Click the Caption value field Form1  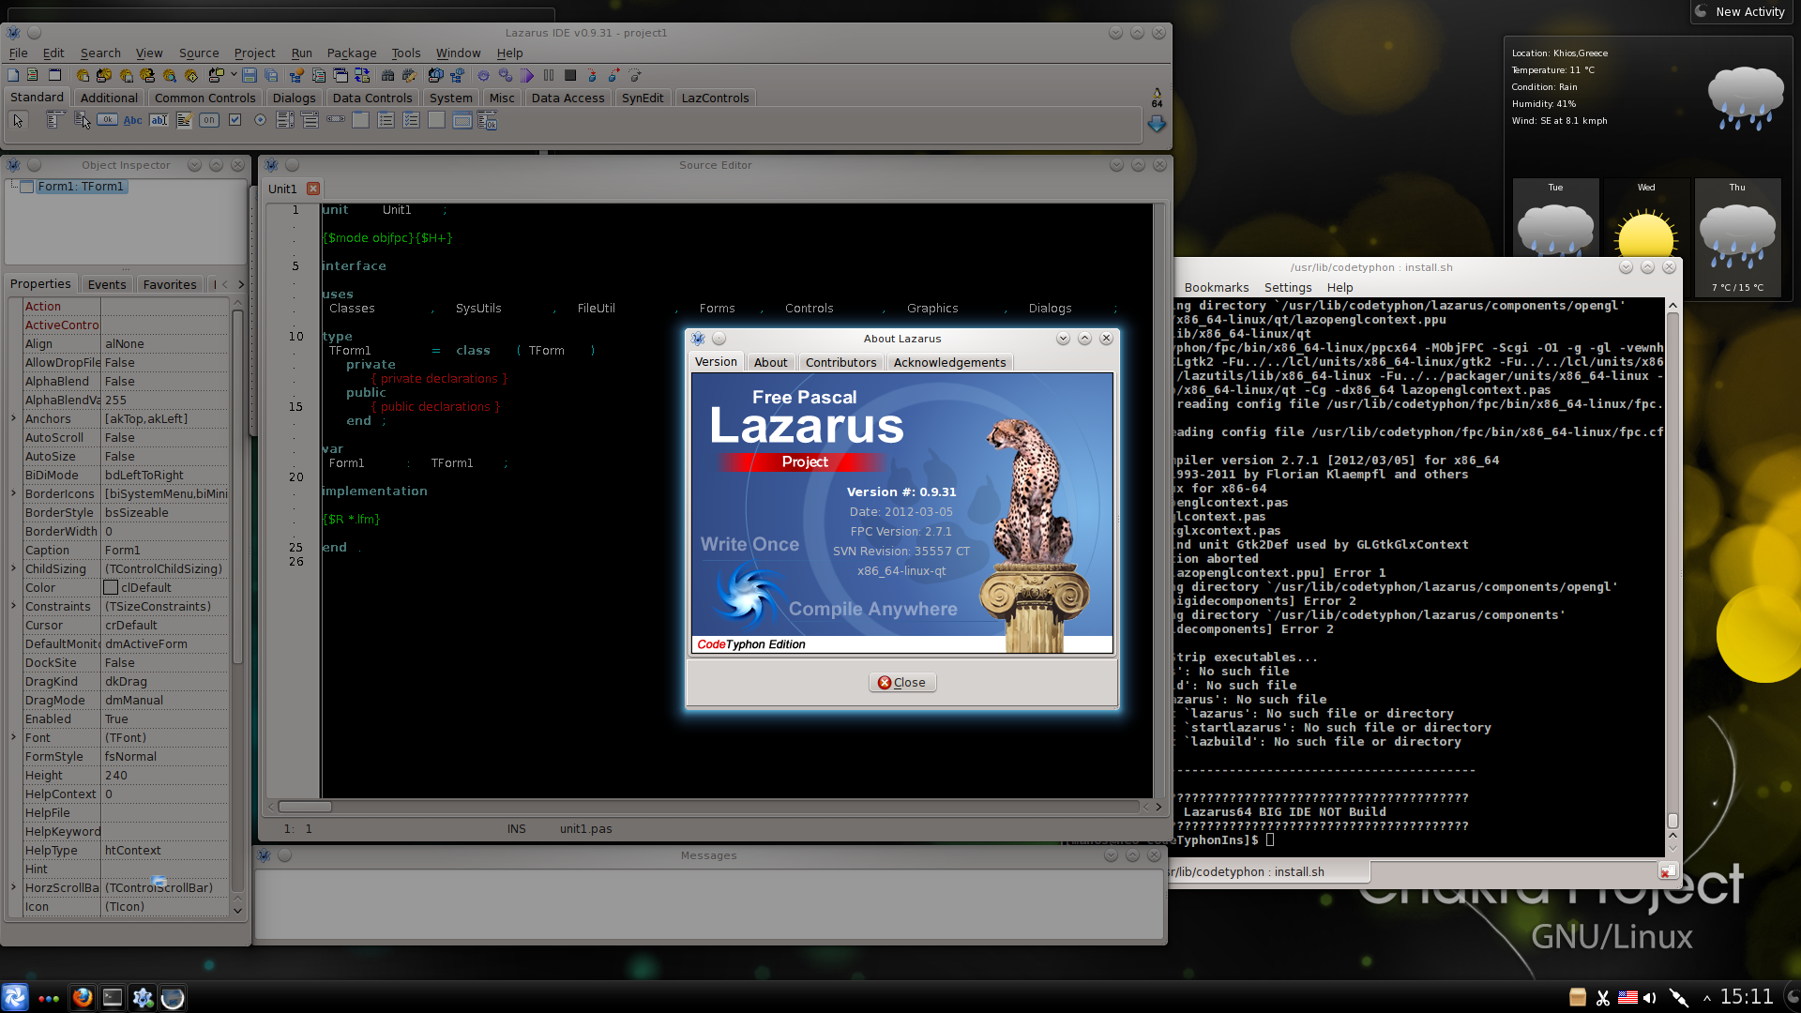pos(165,550)
